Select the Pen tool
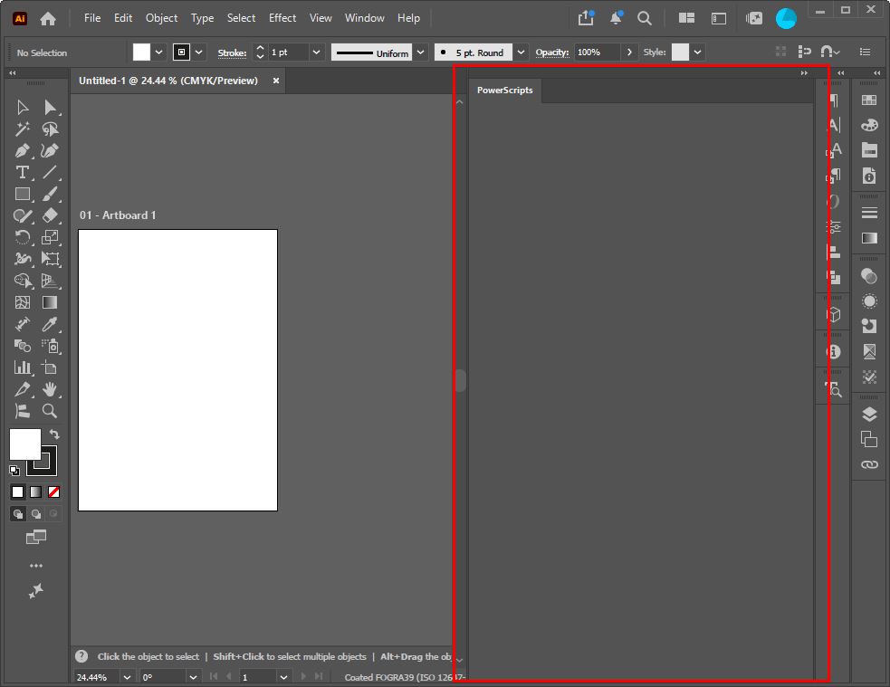890x687 pixels. (23, 151)
